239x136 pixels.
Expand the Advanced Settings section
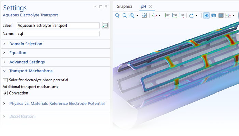(x=4, y=62)
